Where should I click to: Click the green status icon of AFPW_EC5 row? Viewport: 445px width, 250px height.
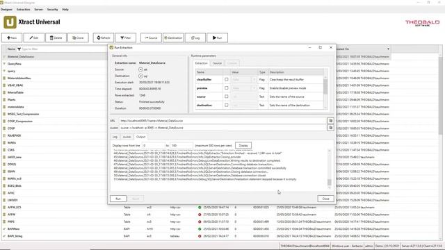[x=200, y=208]
